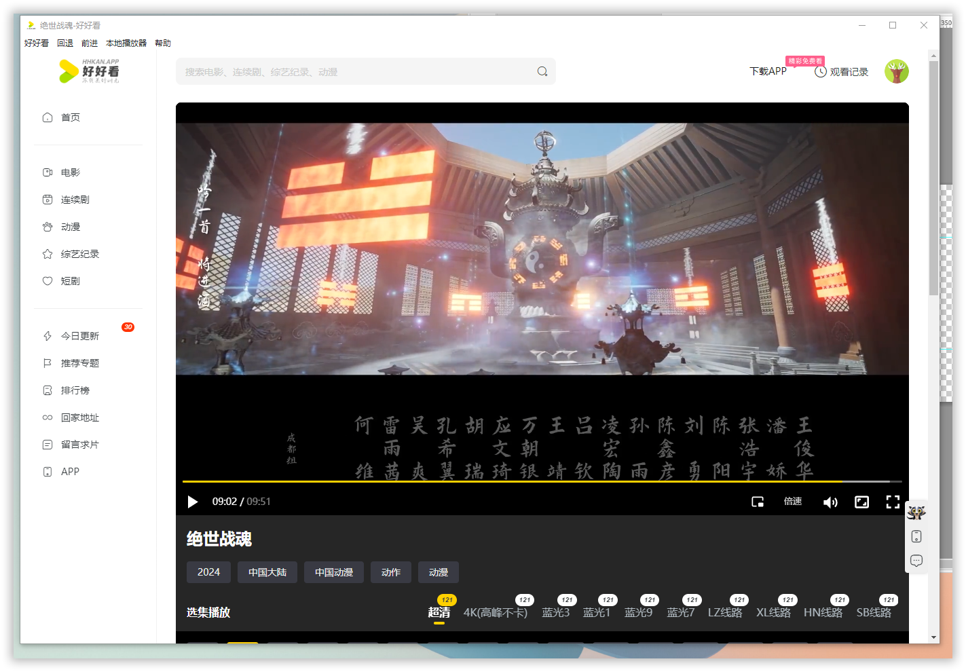Click the search box for movies
Image resolution: width=966 pixels, height=672 pixels.
tap(365, 71)
